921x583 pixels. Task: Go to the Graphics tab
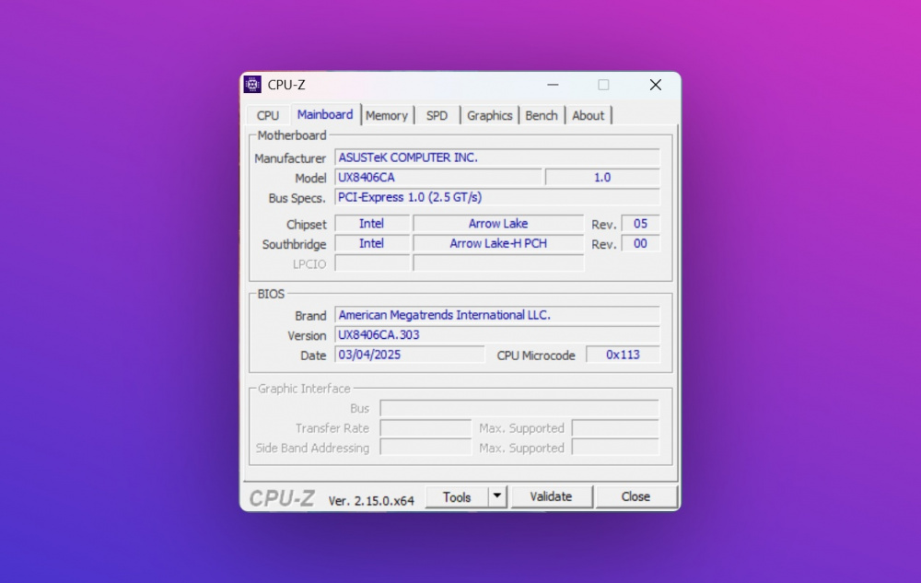[489, 115]
